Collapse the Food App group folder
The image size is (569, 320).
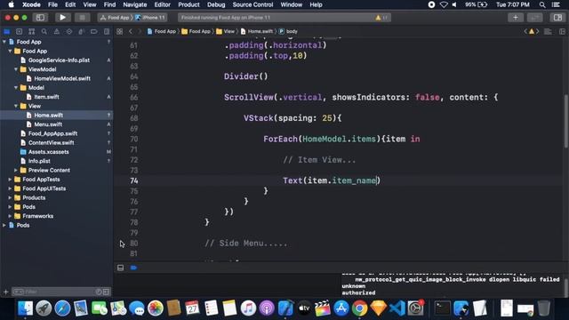tap(10, 52)
